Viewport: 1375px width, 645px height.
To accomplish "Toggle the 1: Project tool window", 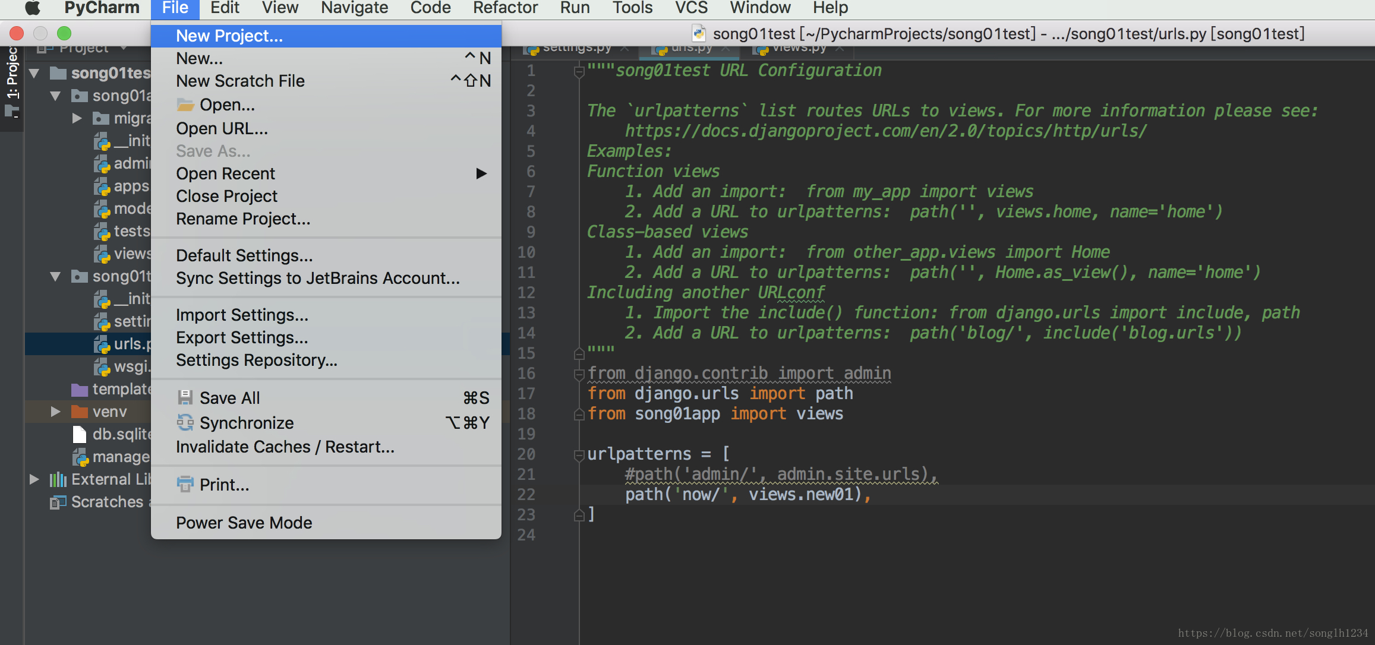I will 12,83.
